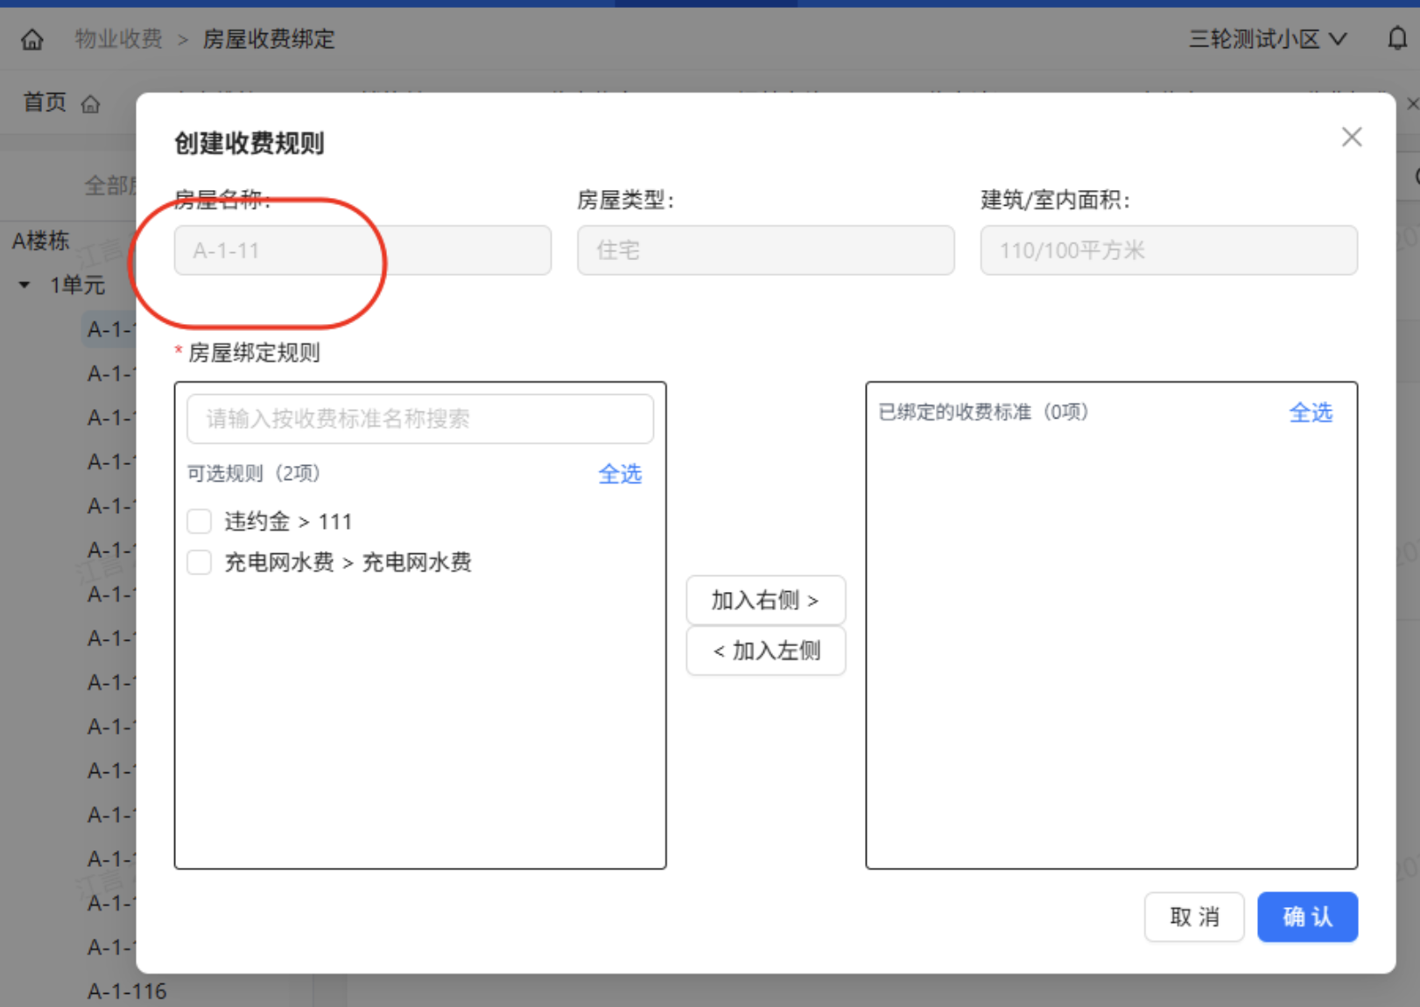Click the home icon in the breadcrumb bar
1420x1007 pixels.
pyautogui.click(x=32, y=39)
